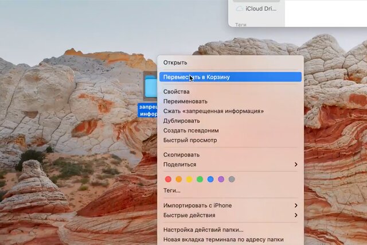Open the «Быстрые действия» submenu
The height and width of the screenshot is (245, 367).
click(229, 215)
